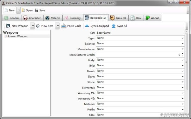Click the New Weapon icon

(x=8, y=26)
